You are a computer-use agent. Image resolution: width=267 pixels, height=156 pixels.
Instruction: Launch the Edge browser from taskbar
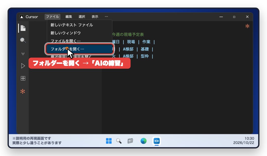(144, 141)
